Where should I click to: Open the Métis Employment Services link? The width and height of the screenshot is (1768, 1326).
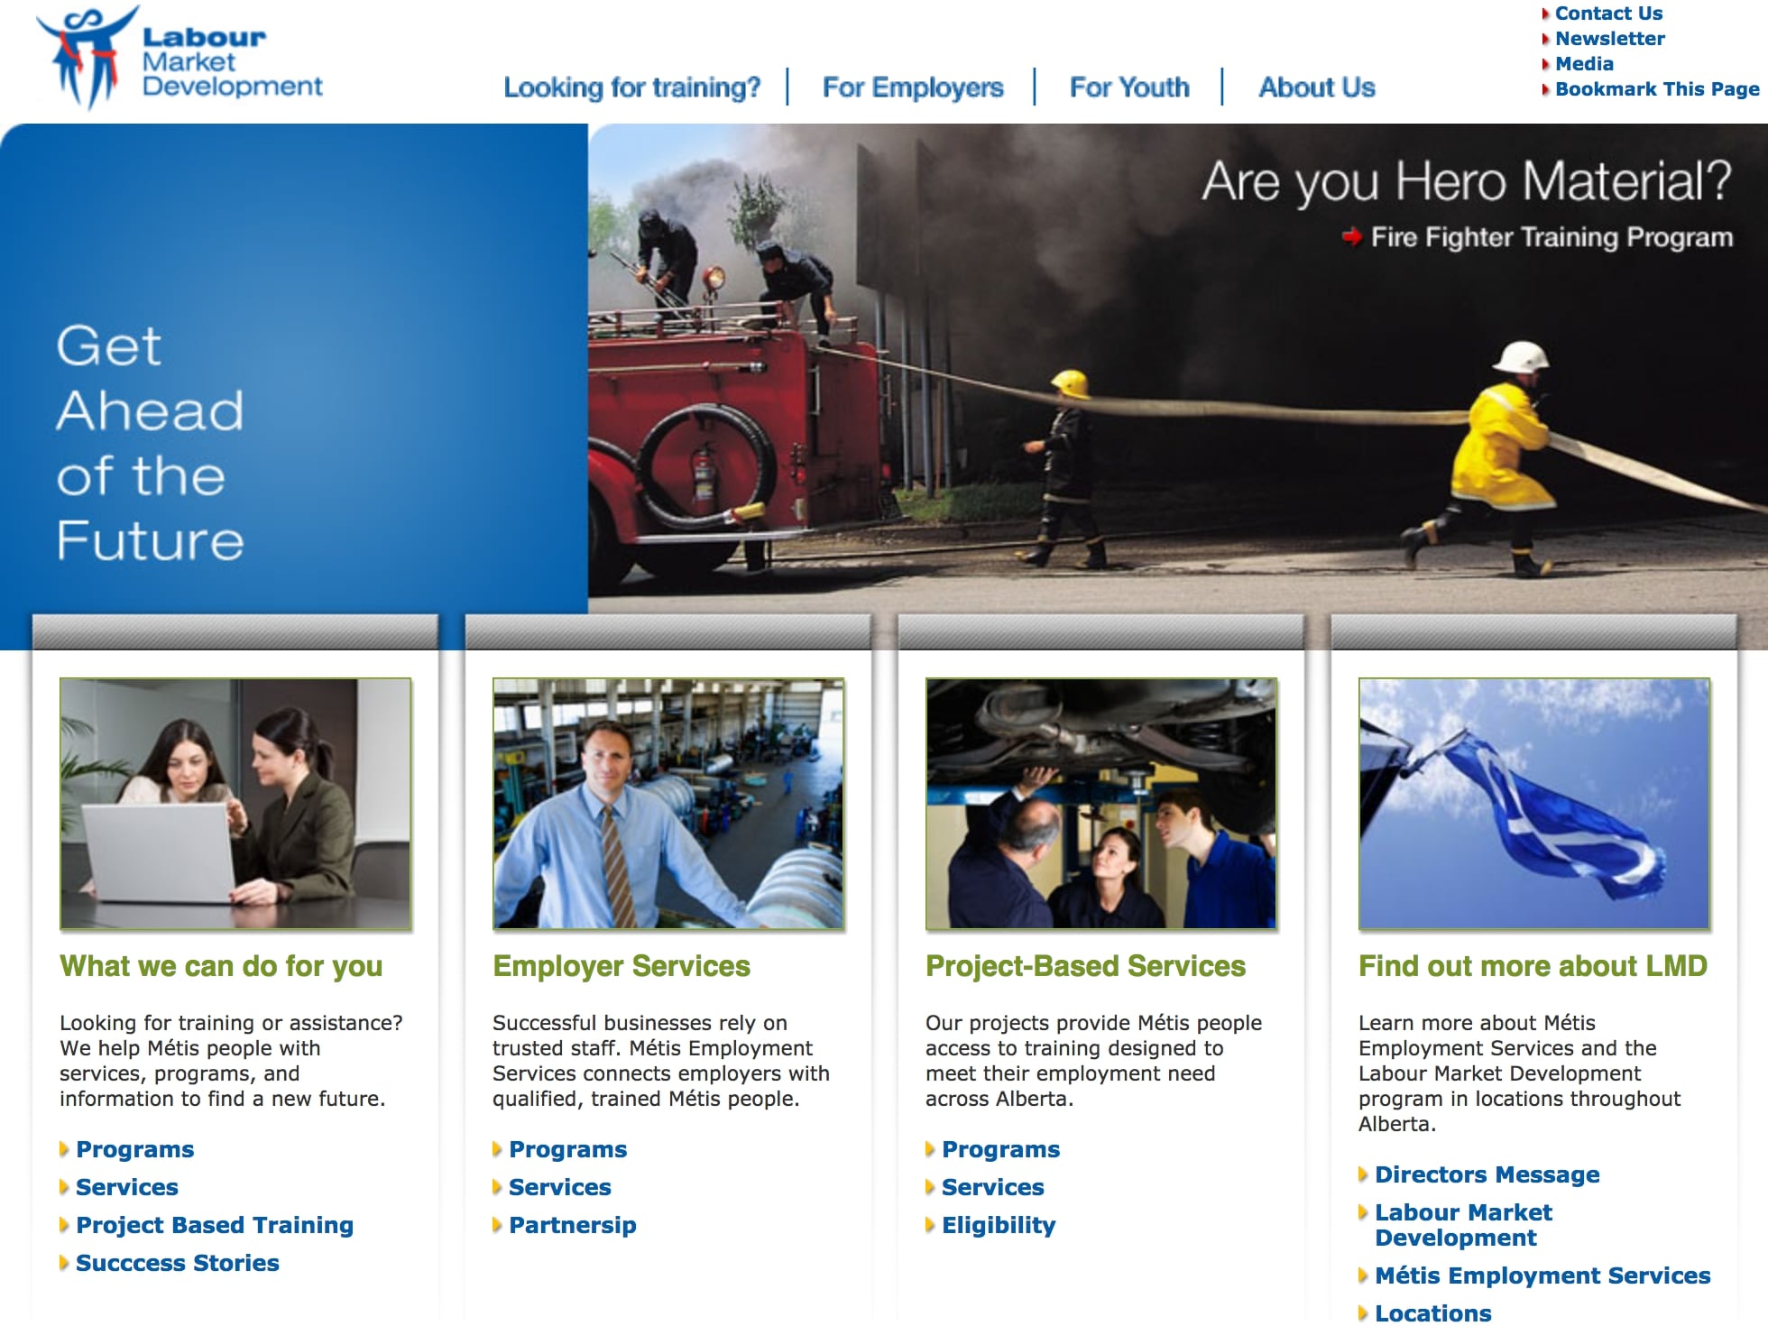tap(1542, 1275)
